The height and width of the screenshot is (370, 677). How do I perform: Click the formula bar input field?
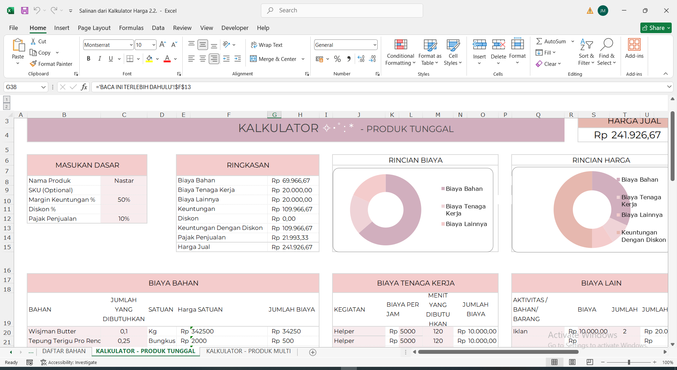(x=378, y=87)
